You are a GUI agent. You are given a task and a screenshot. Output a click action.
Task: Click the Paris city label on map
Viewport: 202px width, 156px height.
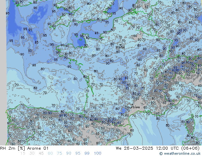pyautogui.click(x=120, y=47)
